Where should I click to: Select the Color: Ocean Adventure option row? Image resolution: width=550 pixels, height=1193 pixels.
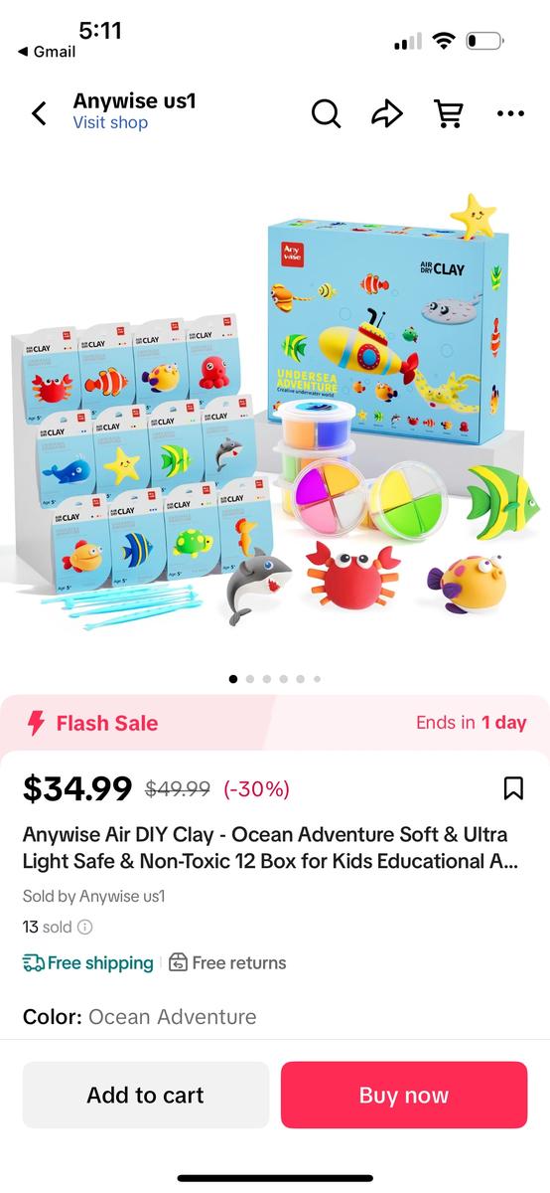pos(275,1016)
